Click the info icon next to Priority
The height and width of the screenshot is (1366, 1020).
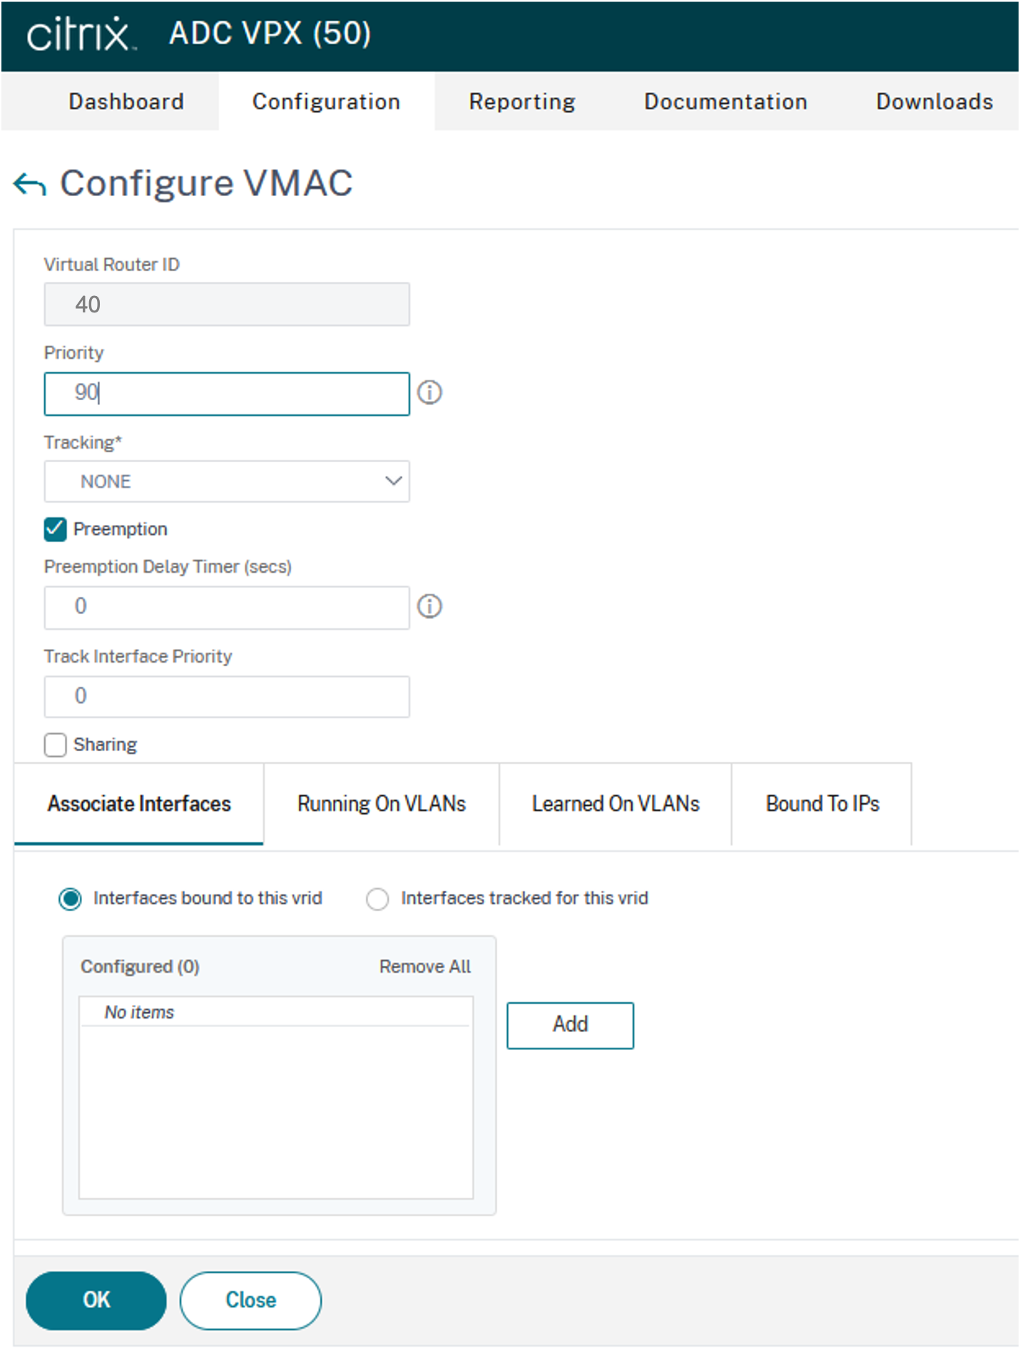(x=429, y=392)
